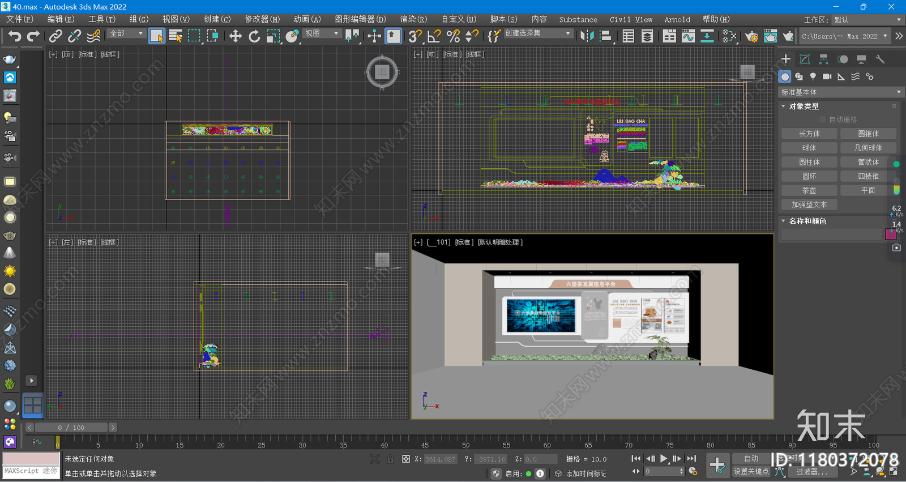Open the Scene Explorer toggle icon
Screen dimensions: 906x482
point(628,36)
